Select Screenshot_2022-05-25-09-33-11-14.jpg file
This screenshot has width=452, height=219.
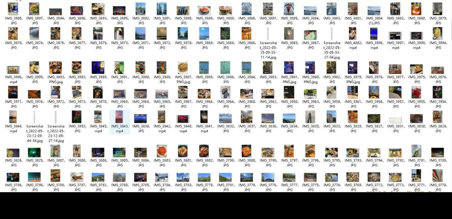(x=268, y=34)
